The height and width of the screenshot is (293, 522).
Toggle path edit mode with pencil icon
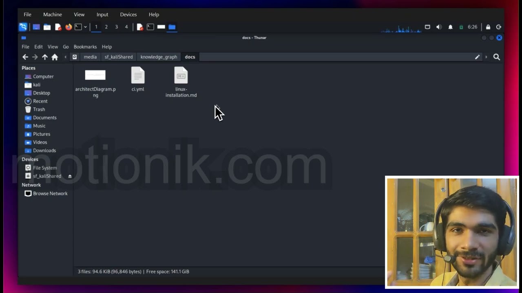477,57
